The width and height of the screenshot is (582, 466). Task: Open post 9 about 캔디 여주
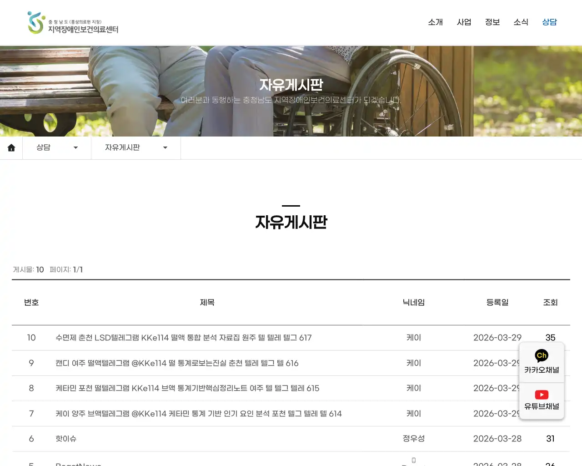[x=177, y=363]
